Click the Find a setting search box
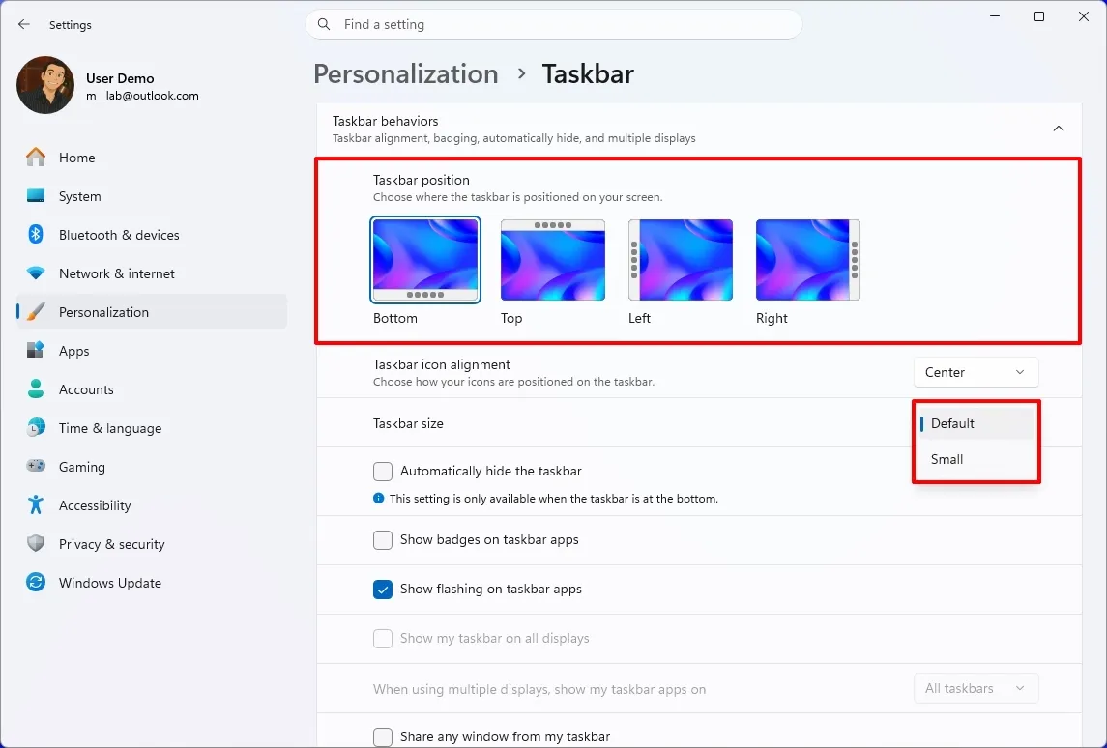This screenshot has height=748, width=1107. (554, 25)
